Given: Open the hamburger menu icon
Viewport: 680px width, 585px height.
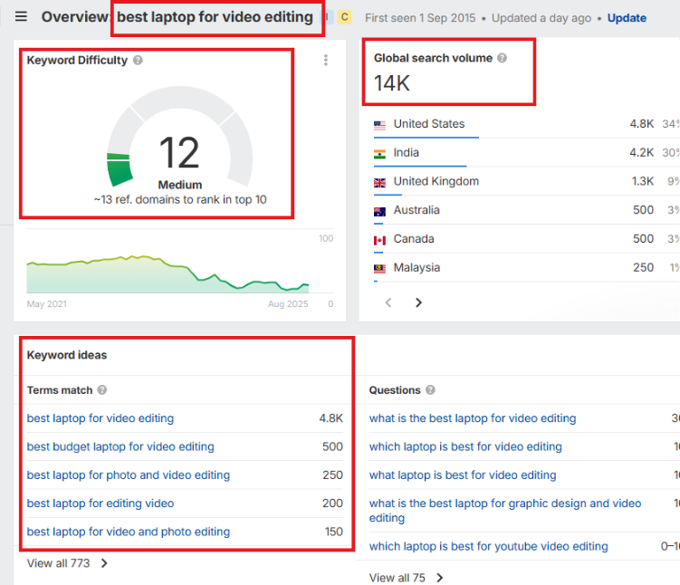Looking at the screenshot, I should tap(21, 16).
